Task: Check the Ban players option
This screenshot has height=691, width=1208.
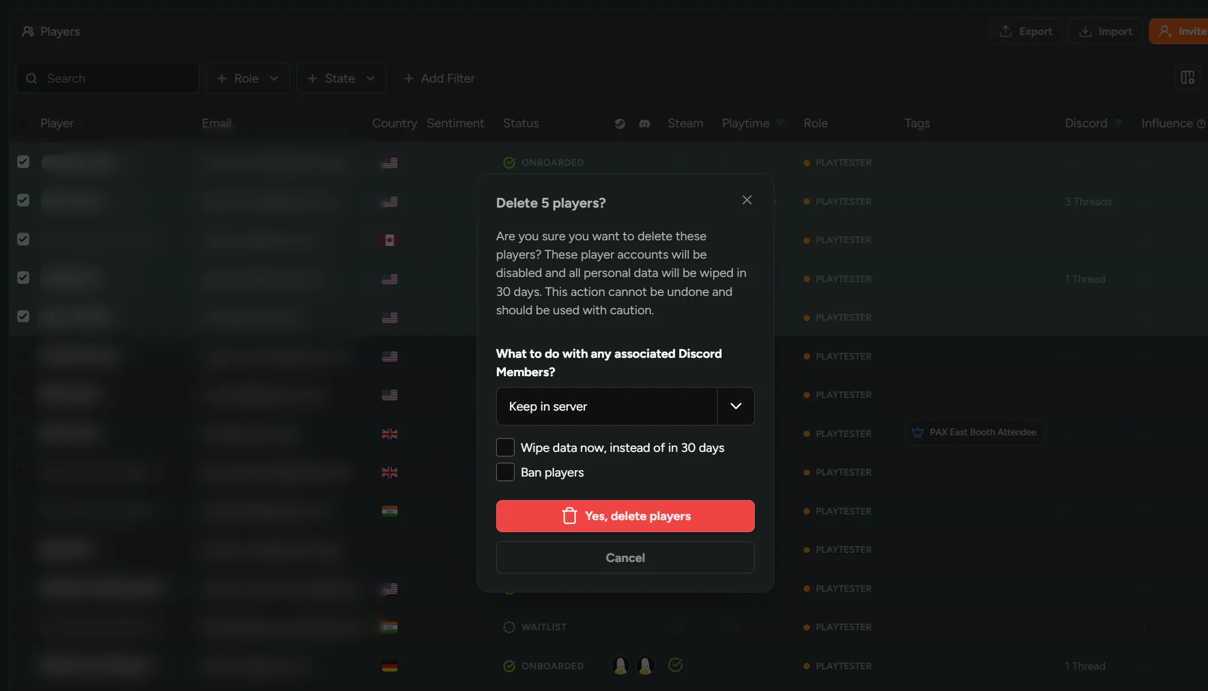Action: point(505,472)
